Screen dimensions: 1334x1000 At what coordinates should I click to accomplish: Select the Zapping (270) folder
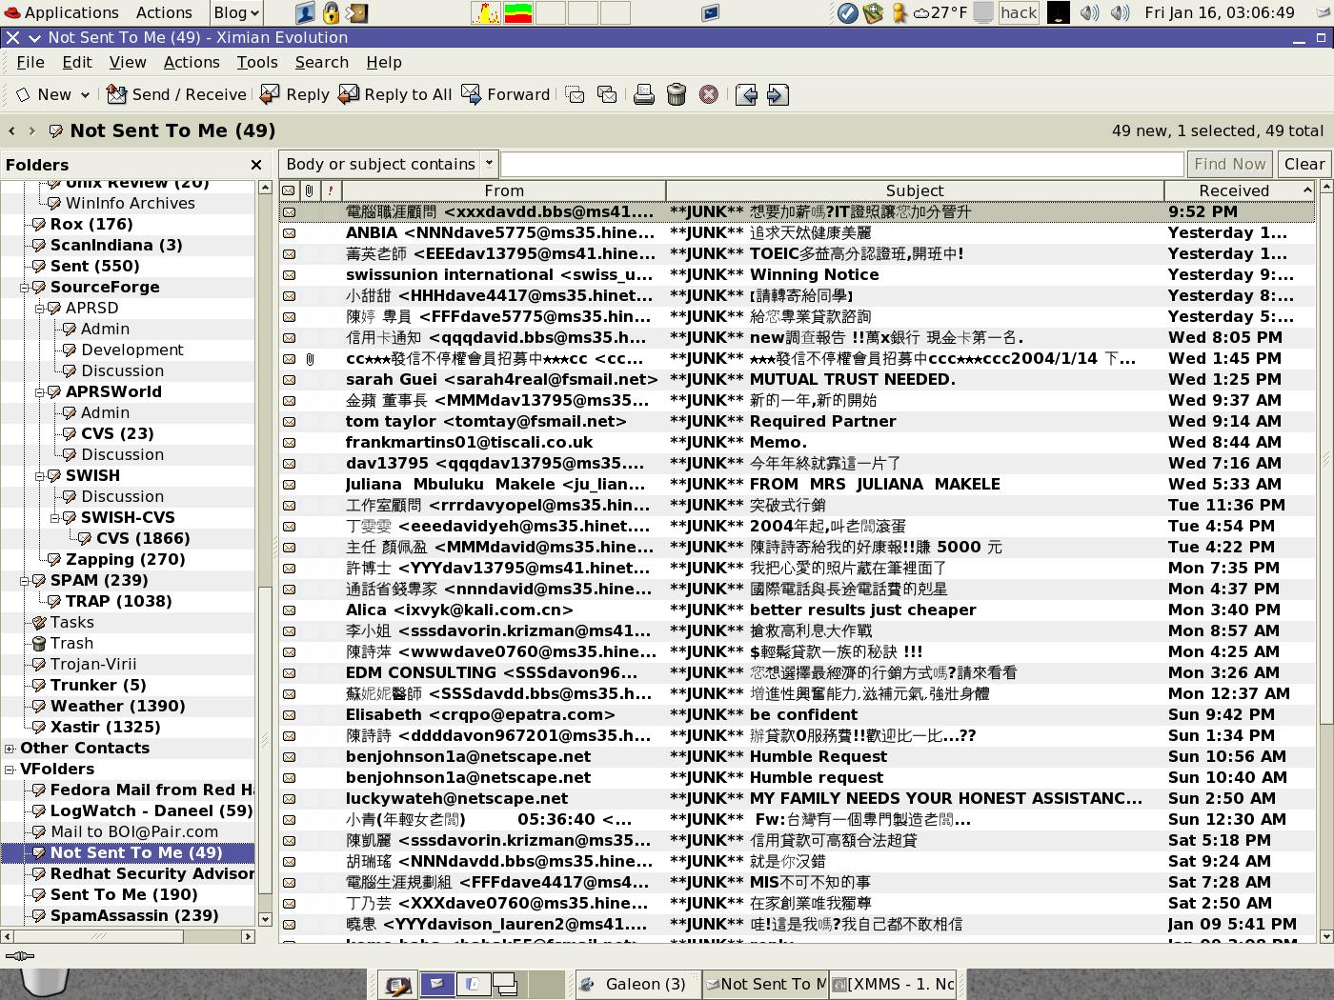[125, 559]
